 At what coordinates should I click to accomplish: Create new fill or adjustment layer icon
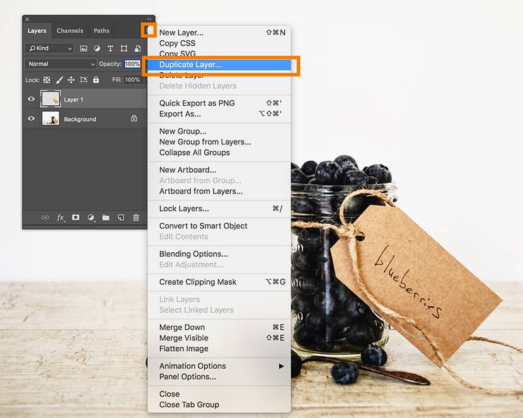point(91,218)
